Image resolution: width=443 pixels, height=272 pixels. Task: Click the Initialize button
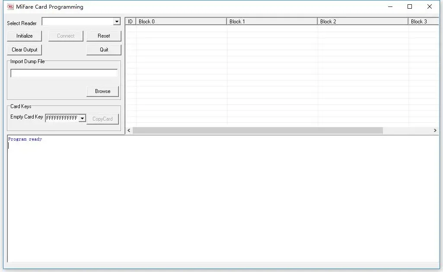(25, 36)
